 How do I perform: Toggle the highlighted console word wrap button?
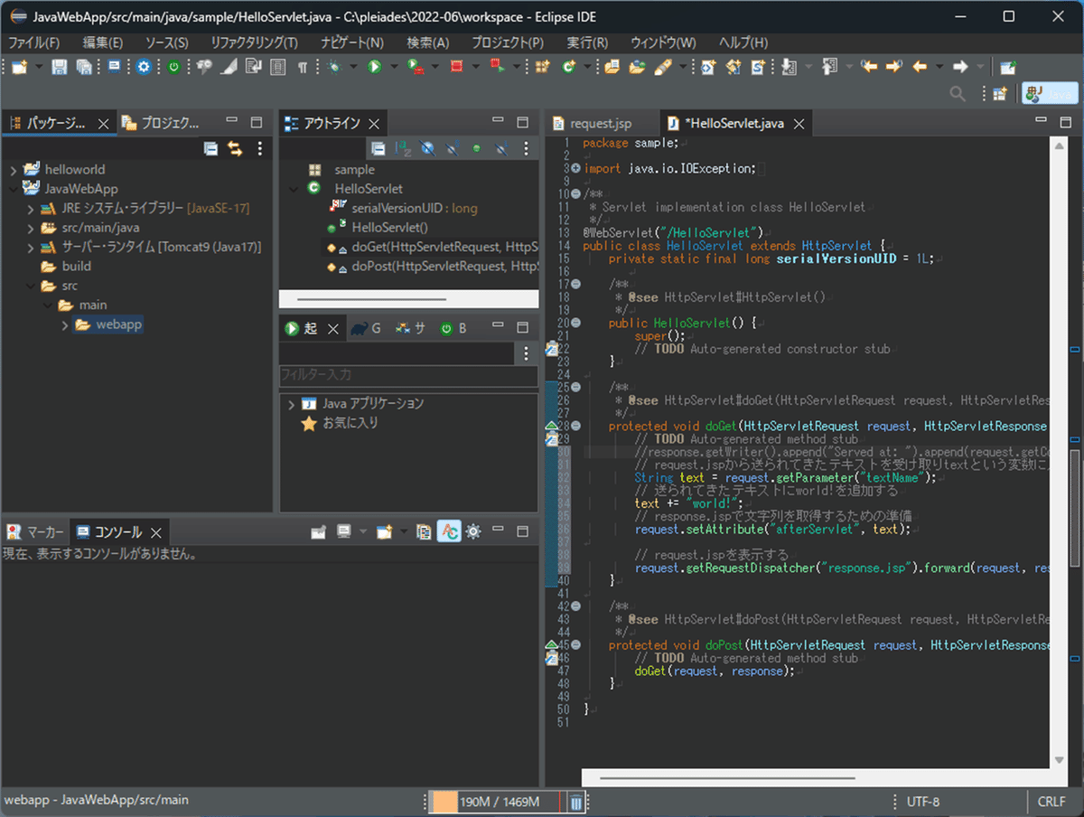tap(449, 531)
